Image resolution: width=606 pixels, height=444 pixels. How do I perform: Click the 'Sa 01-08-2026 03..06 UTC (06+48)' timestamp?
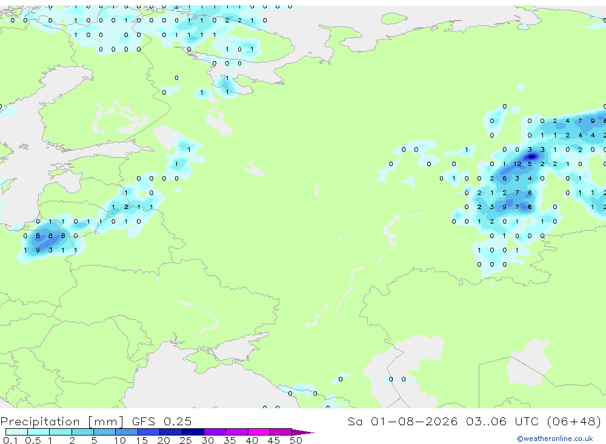(x=474, y=421)
